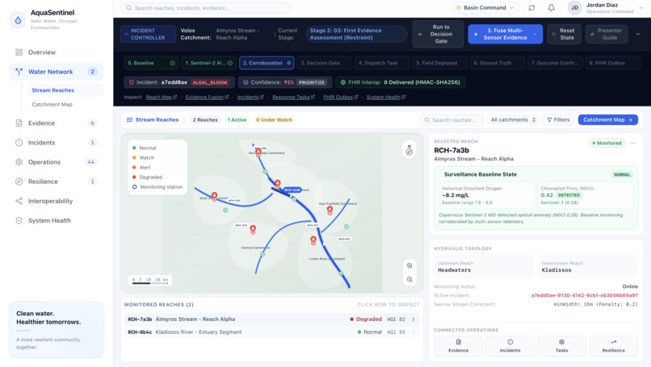651x367 pixels.
Task: Open the Overview sidebar item
Action: point(56,52)
